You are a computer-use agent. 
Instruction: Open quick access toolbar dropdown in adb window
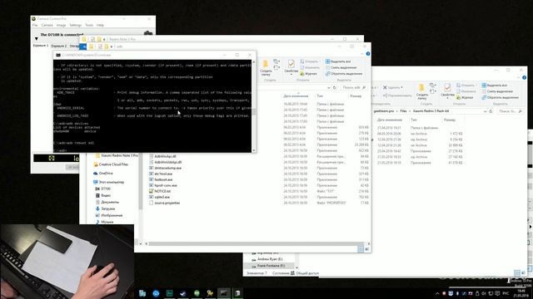[112, 47]
